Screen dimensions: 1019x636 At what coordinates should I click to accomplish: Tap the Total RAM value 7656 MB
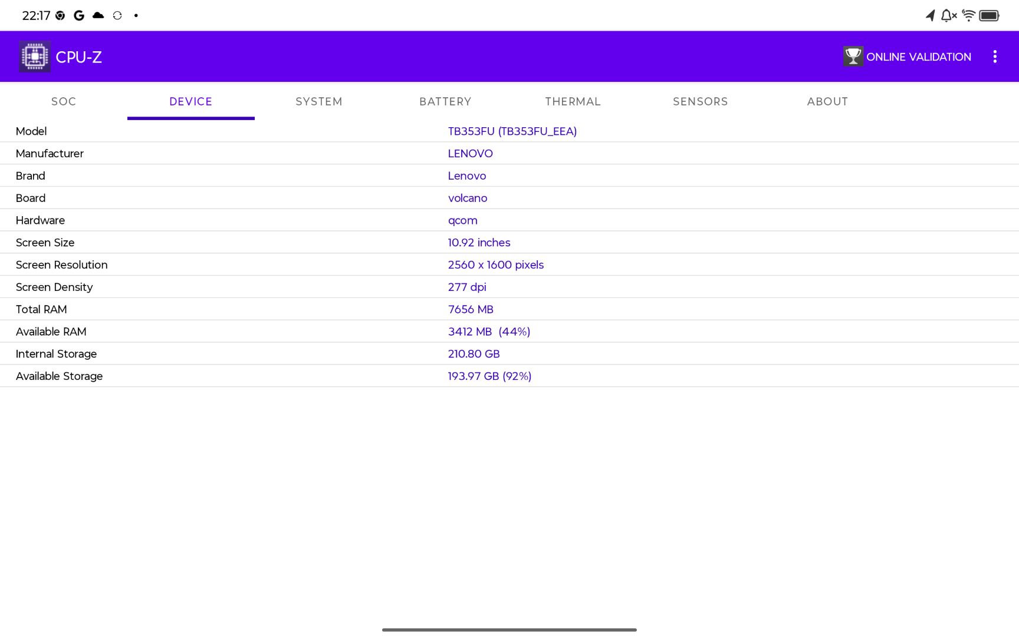coord(470,310)
